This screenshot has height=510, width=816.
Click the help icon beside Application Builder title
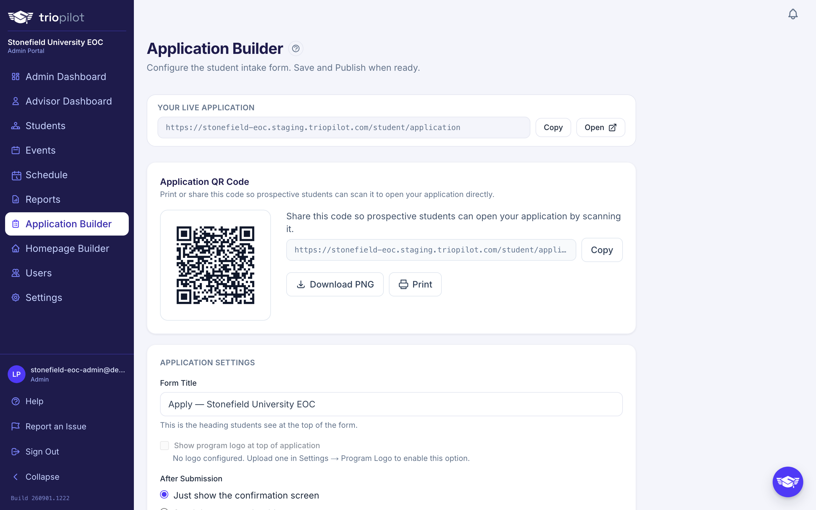[296, 48]
